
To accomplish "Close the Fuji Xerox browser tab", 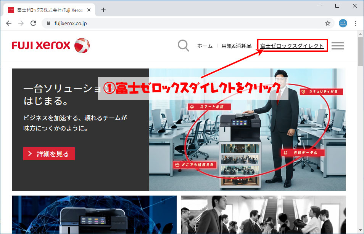I will point(89,10).
